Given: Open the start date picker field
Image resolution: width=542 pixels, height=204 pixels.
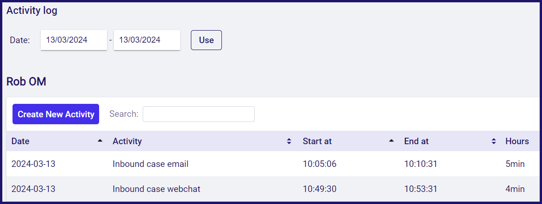Looking at the screenshot, I should [x=74, y=40].
